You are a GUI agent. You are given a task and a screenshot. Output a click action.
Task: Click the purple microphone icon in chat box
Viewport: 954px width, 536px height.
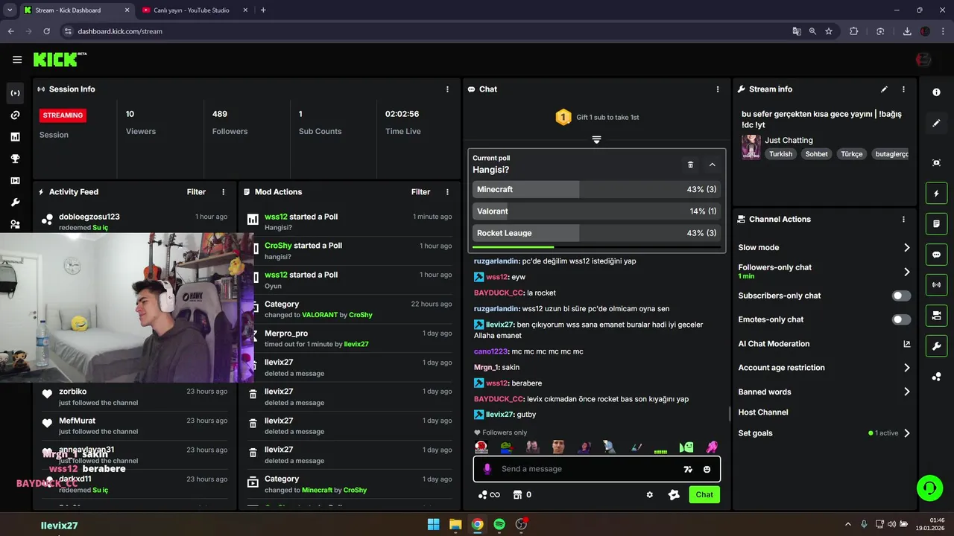click(487, 469)
